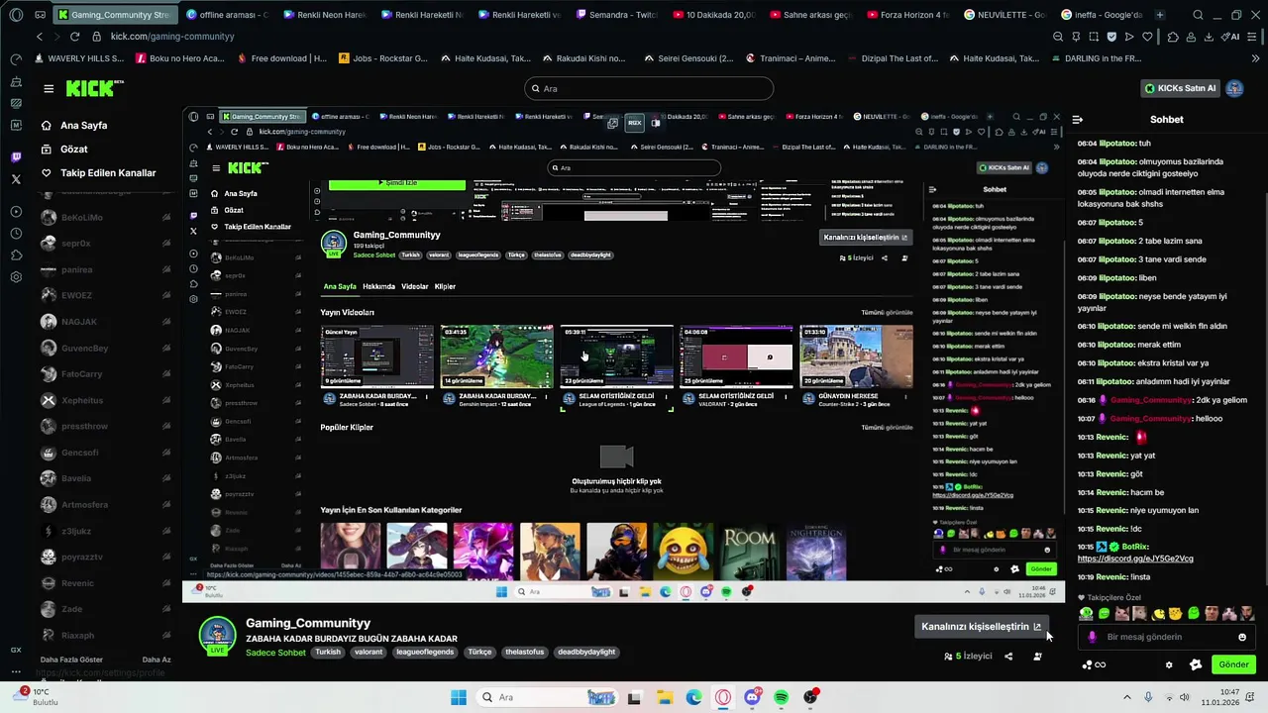Open a new browser tab
The width and height of the screenshot is (1268, 713).
[1159, 15]
